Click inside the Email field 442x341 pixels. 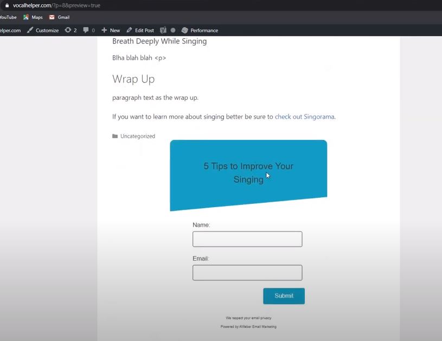(x=247, y=272)
